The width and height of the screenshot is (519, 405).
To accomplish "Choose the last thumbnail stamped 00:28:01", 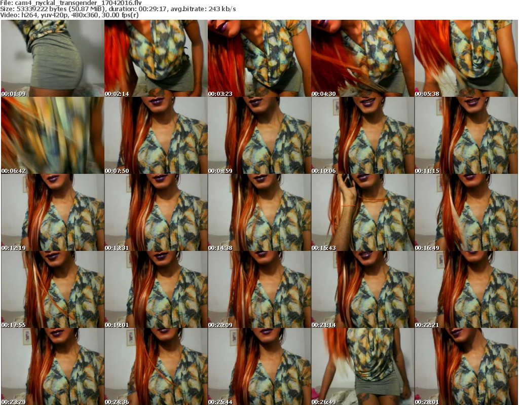I will click(466, 366).
